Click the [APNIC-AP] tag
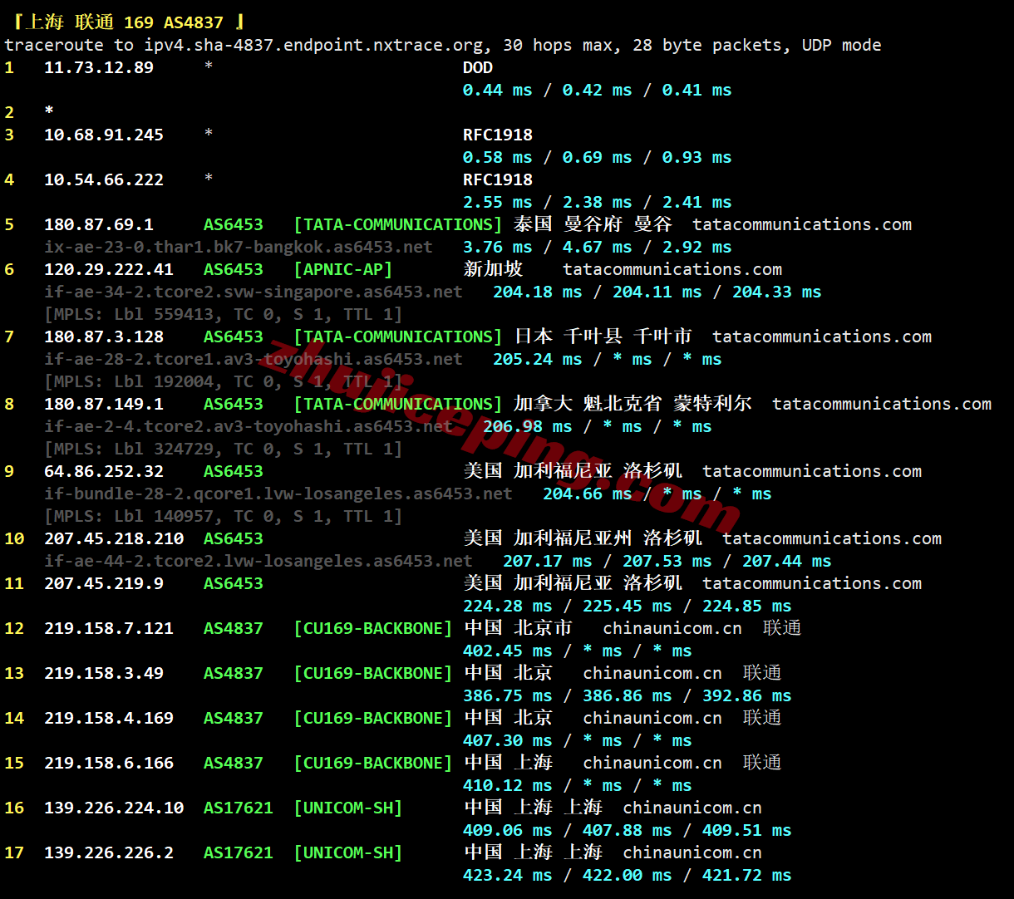This screenshot has height=899, width=1014. coord(343,269)
